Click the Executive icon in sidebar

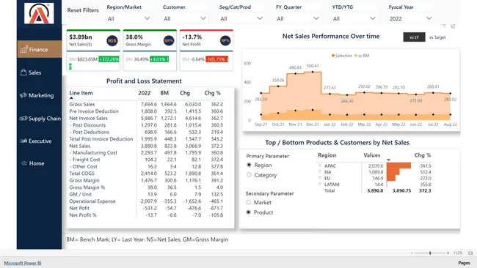tap(23, 141)
